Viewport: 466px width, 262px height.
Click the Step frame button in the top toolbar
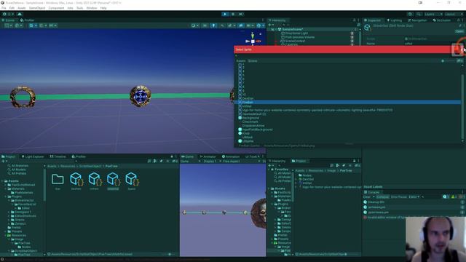click(241, 14)
